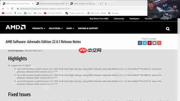The image size is (180, 101).
Task: Open the Community link
Action: tap(119, 19)
